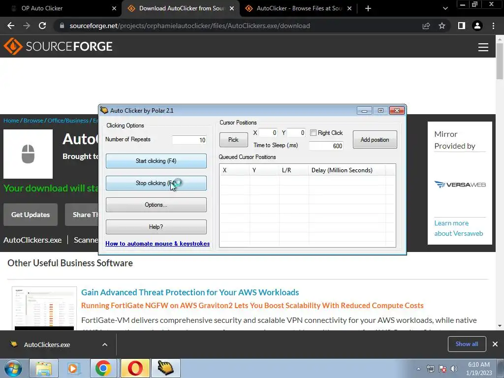Click the Number of Repeats field

click(189, 140)
